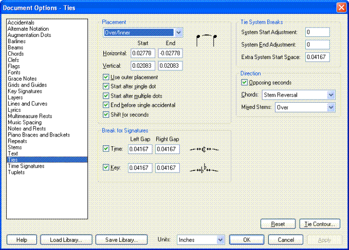Viewport: 349px width, 250px height.
Task: Uncheck Shift for seconds option
Action: click(106, 114)
